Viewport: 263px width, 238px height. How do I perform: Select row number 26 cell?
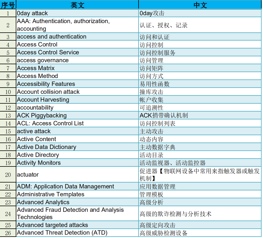coord(8,233)
